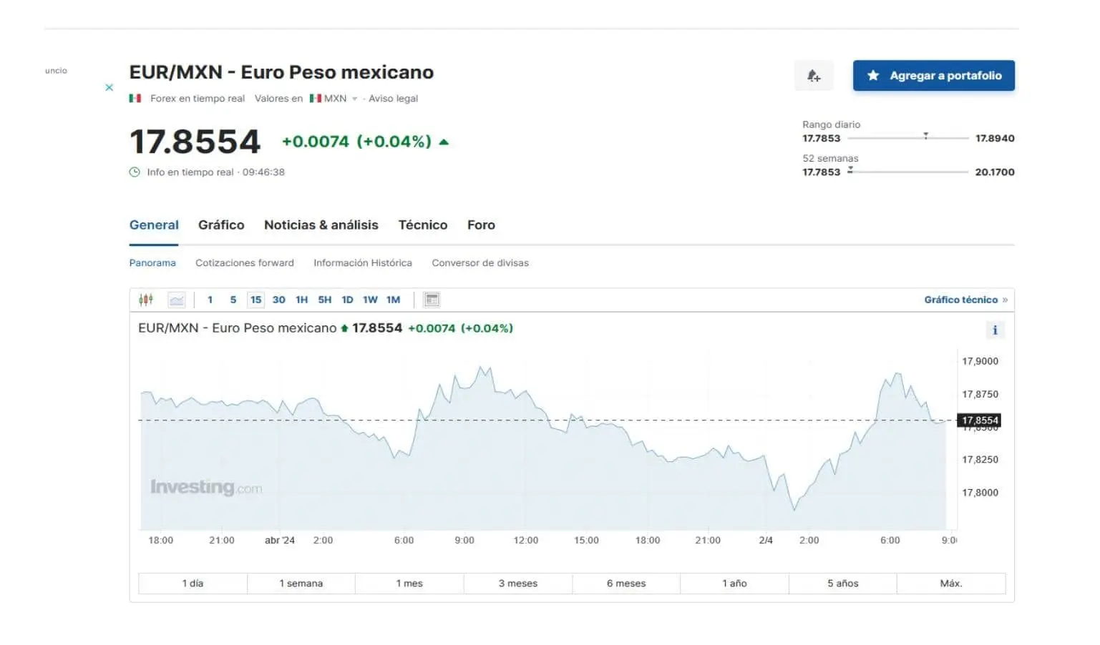Click the Mexican flag beside Forex en tiempo real
The image size is (1100, 645).
(x=135, y=98)
